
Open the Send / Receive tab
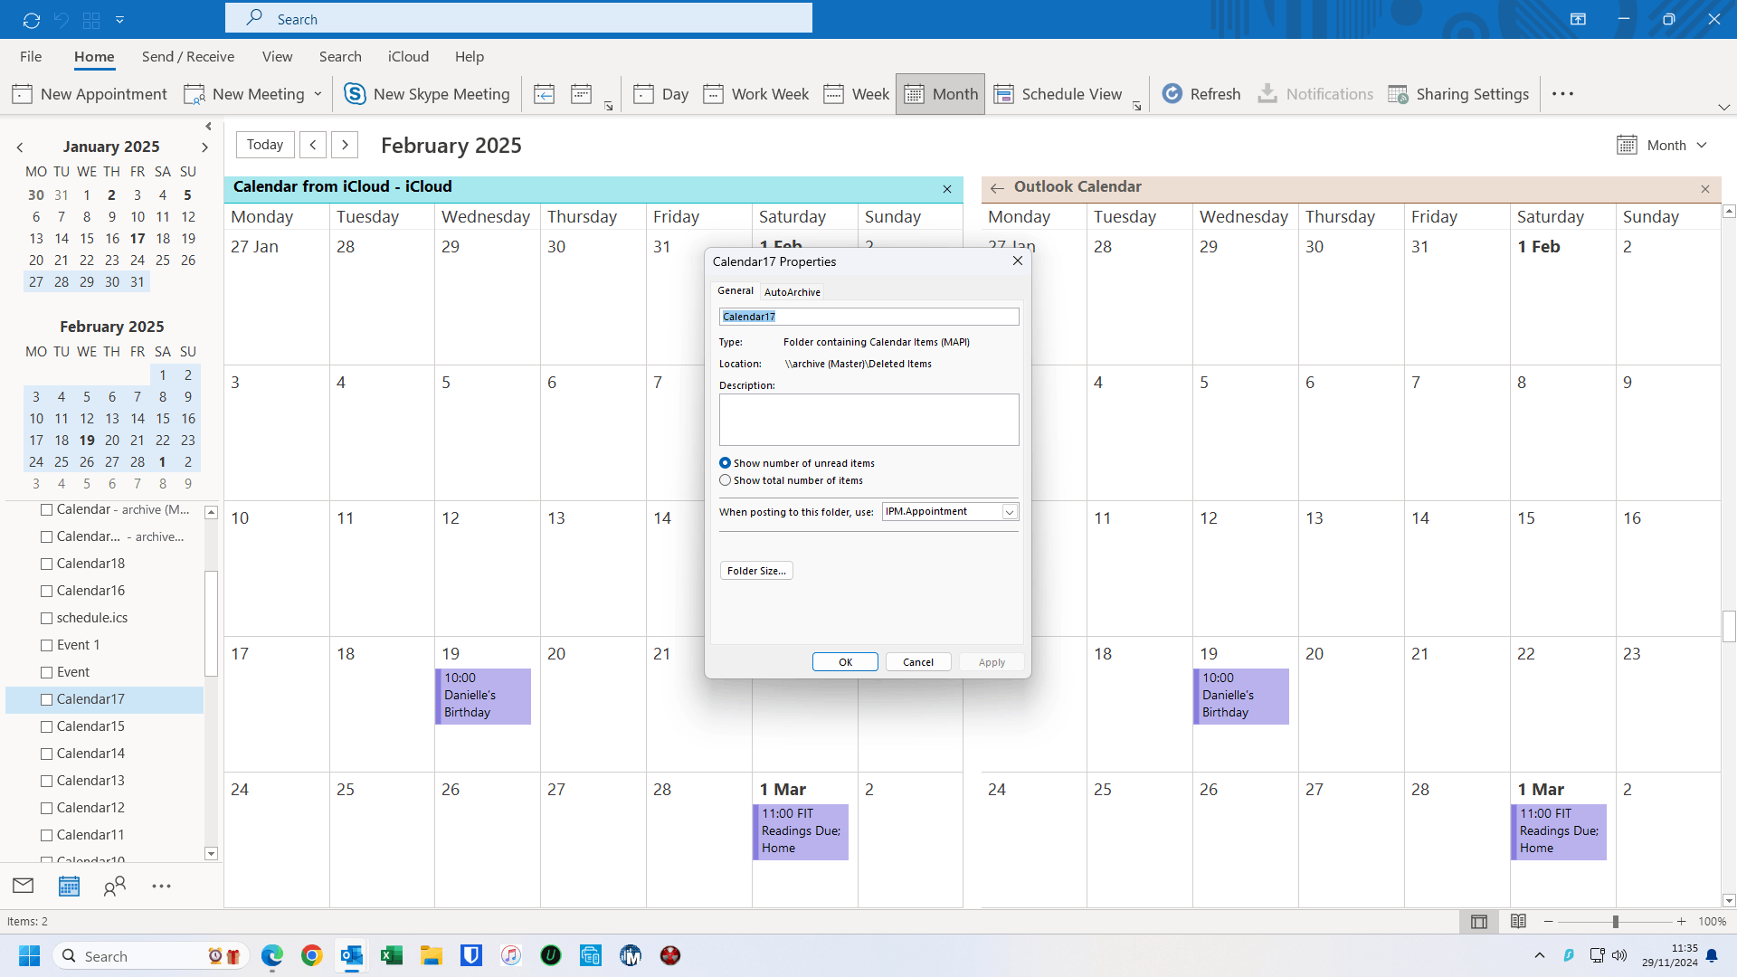tap(188, 56)
